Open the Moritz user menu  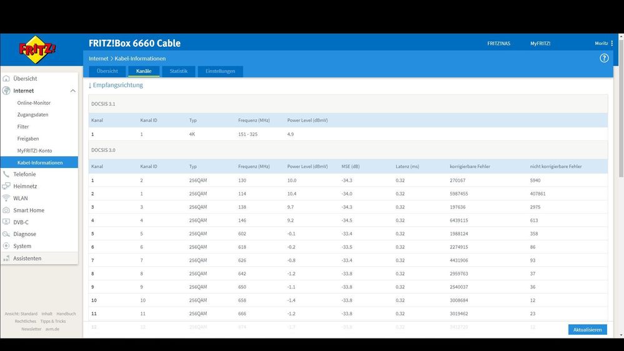(603, 44)
